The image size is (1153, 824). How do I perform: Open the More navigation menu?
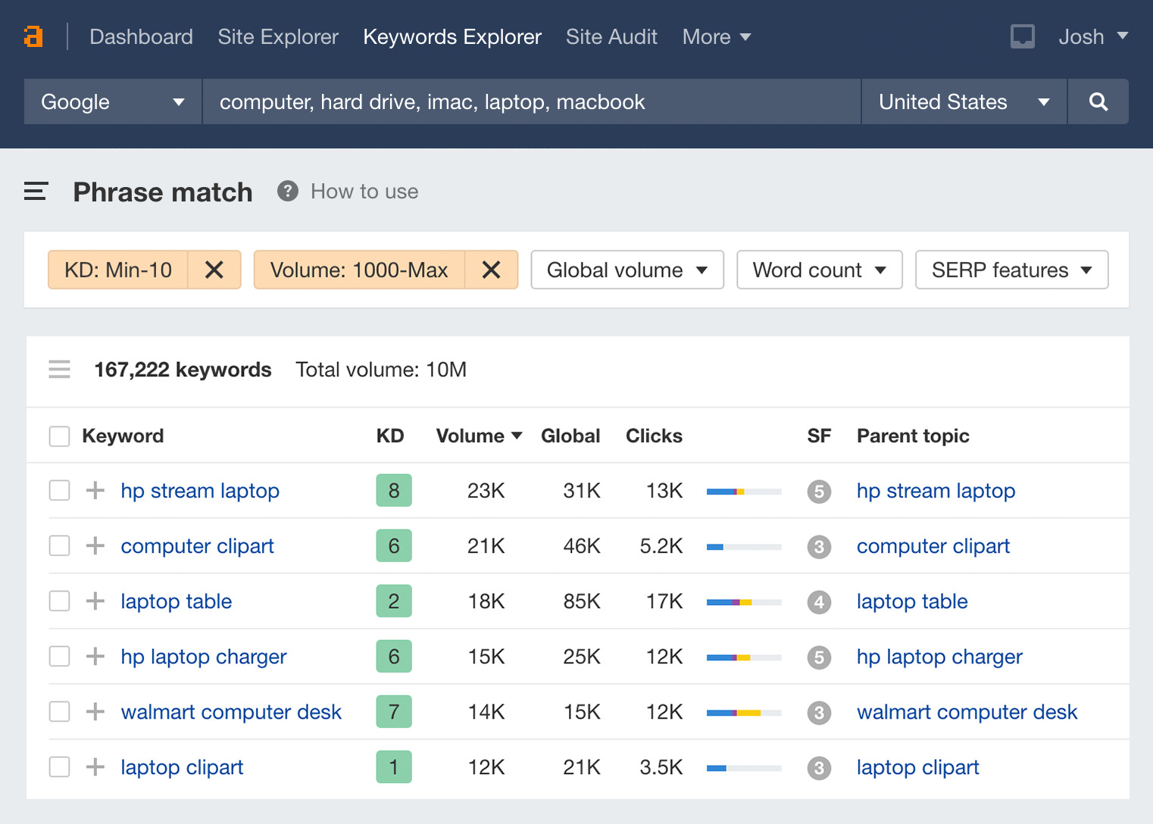tap(716, 36)
